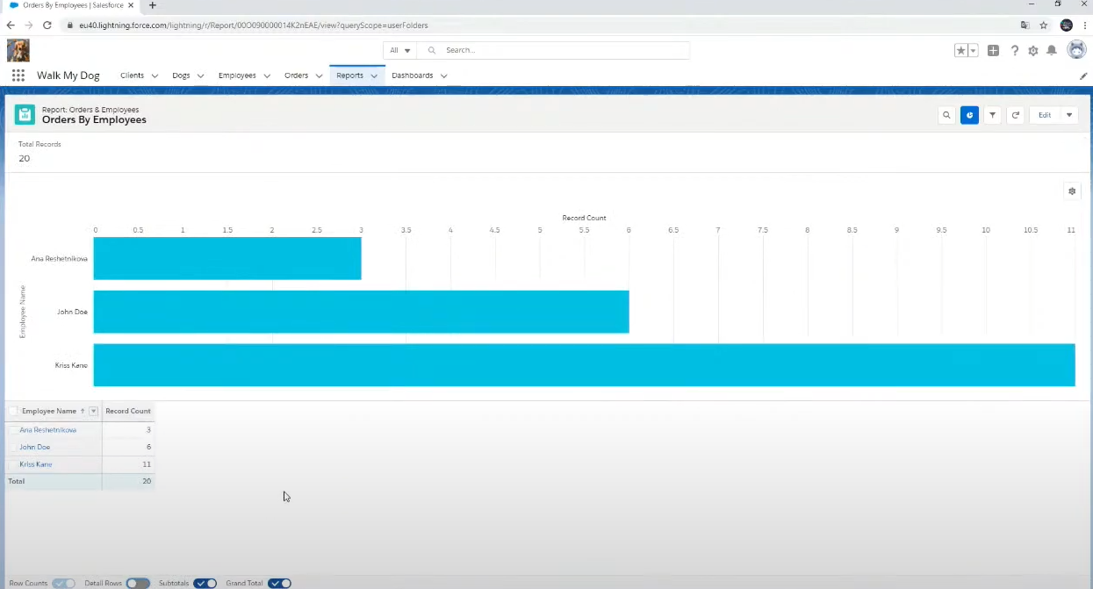Open John Doe record link
Viewport: 1093px width, 589px height.
[35, 447]
